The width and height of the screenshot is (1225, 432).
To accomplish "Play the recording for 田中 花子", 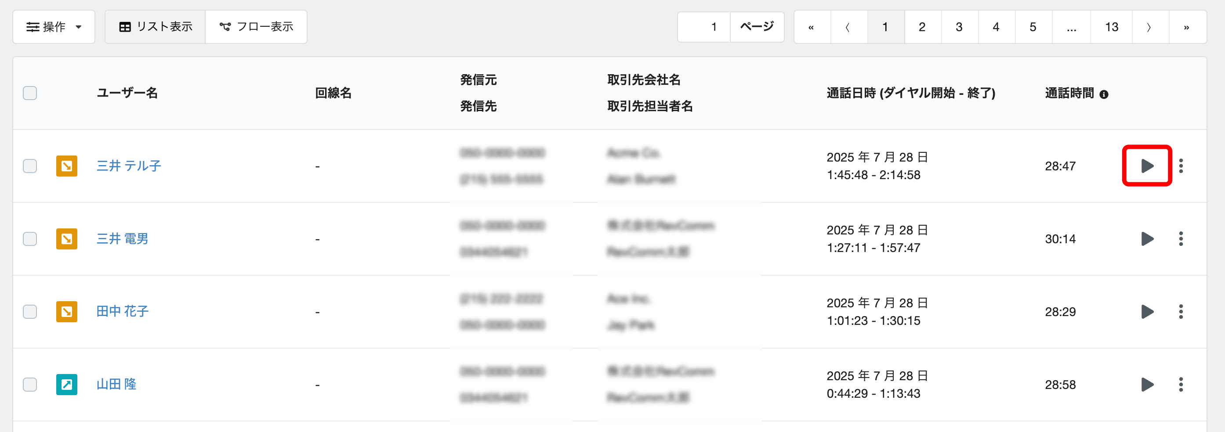I will [1147, 311].
